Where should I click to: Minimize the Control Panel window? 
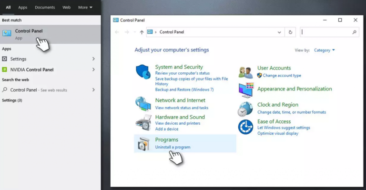(x=325, y=20)
